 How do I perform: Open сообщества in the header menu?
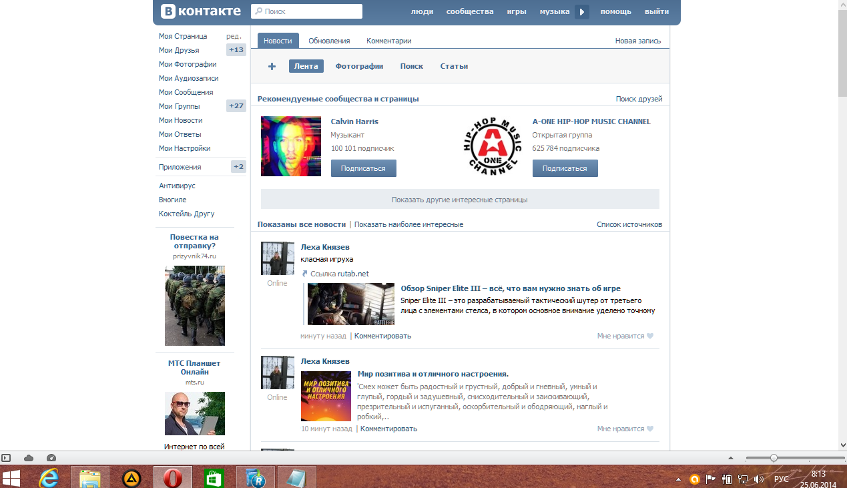pyautogui.click(x=470, y=11)
